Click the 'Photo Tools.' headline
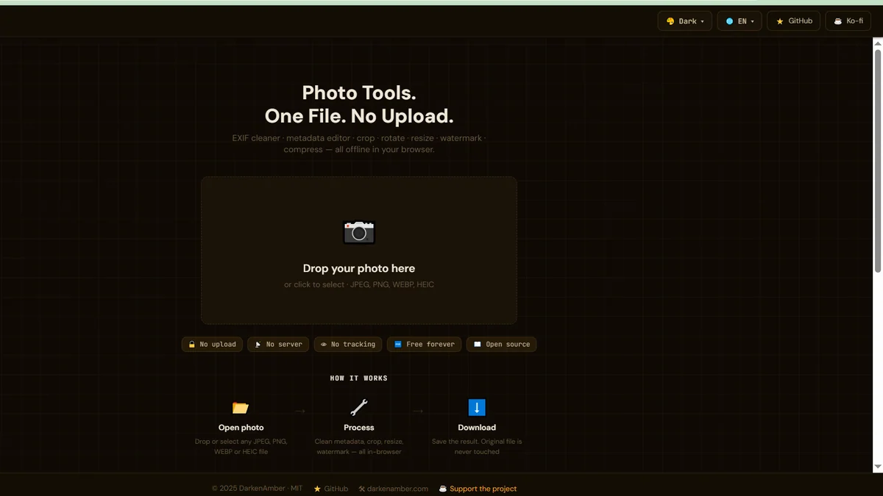 [359, 93]
